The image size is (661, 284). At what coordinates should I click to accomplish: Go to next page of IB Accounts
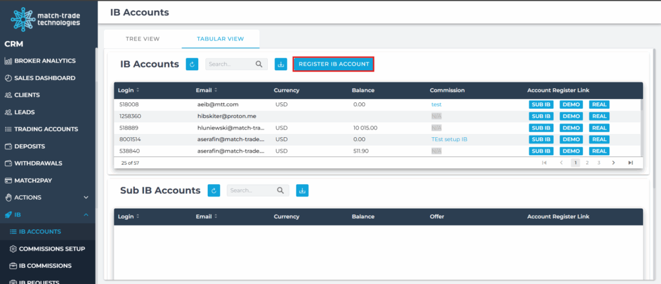[613, 163]
